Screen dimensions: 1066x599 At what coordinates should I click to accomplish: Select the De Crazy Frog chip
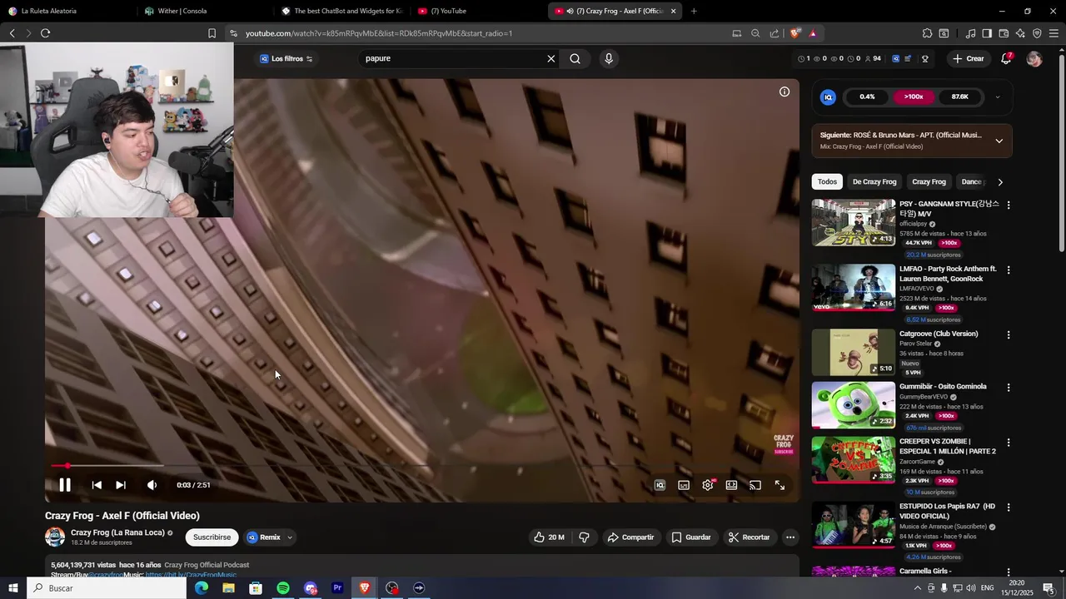pyautogui.click(x=874, y=182)
